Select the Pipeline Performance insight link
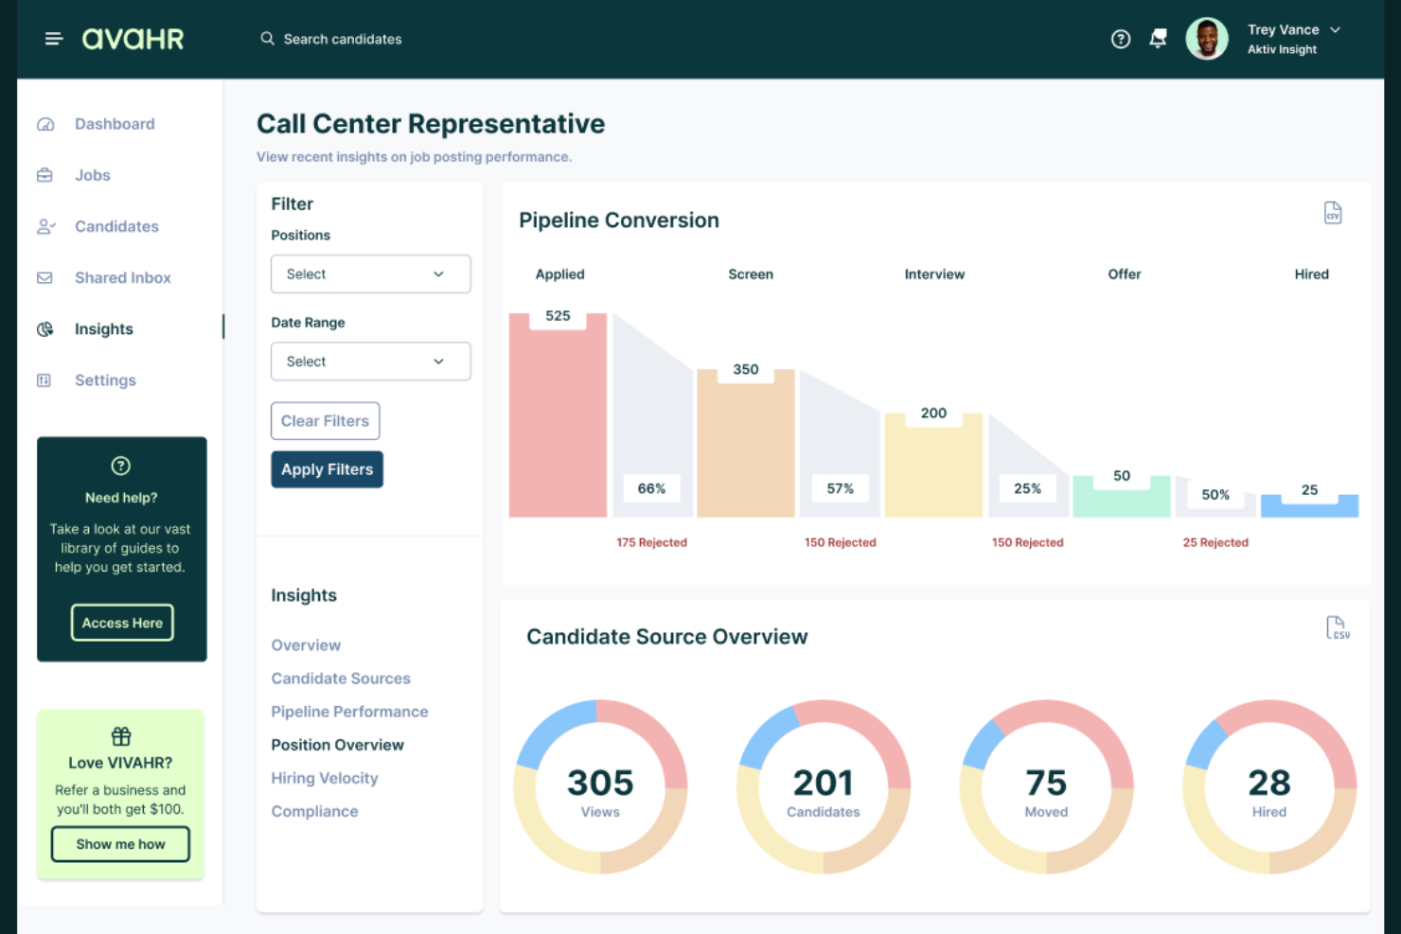Viewport: 1401px width, 934px height. 349,712
